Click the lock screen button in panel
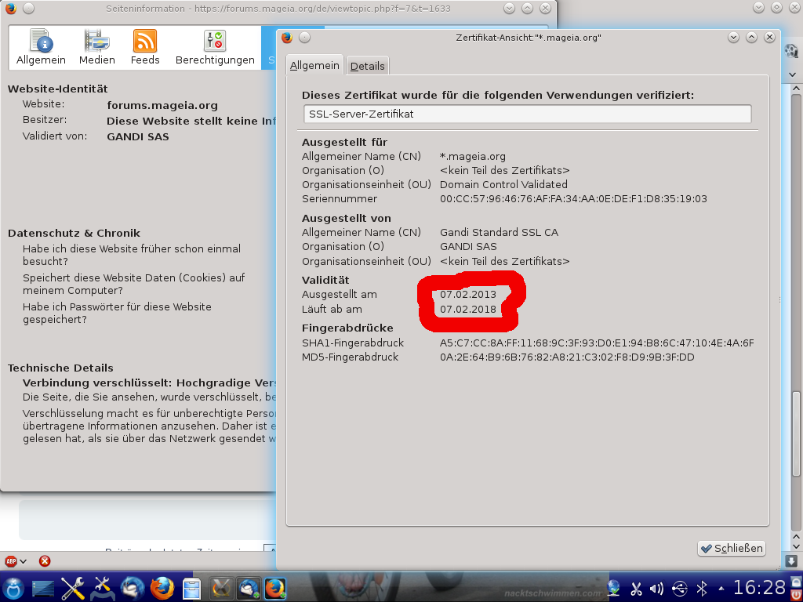This screenshot has width=803, height=602. coord(797,582)
